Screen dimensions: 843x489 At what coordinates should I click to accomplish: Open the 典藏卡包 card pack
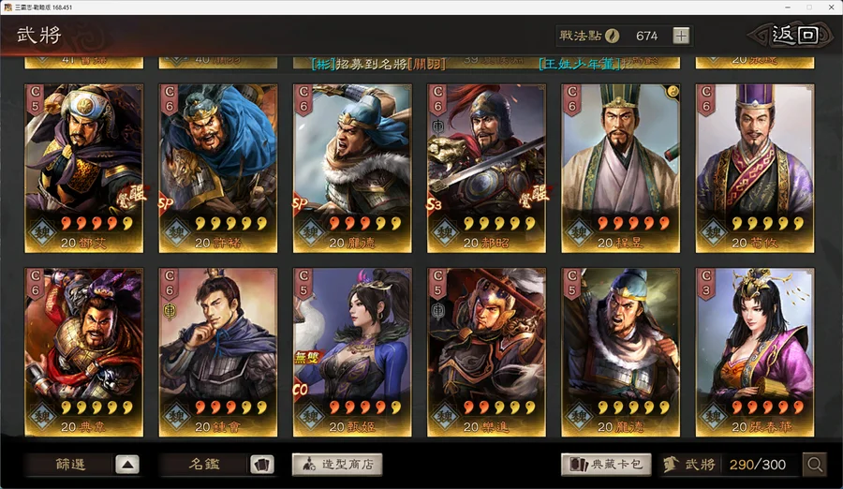[x=606, y=465]
